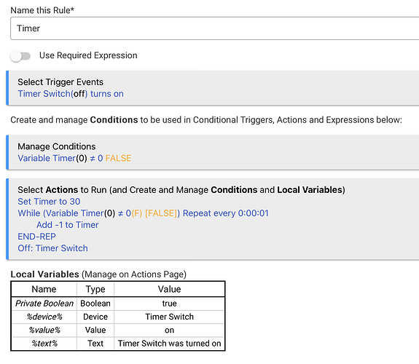Open the Timer Switch turns on trigger
Image resolution: width=419 pixels, height=364 pixels.
[x=71, y=94]
